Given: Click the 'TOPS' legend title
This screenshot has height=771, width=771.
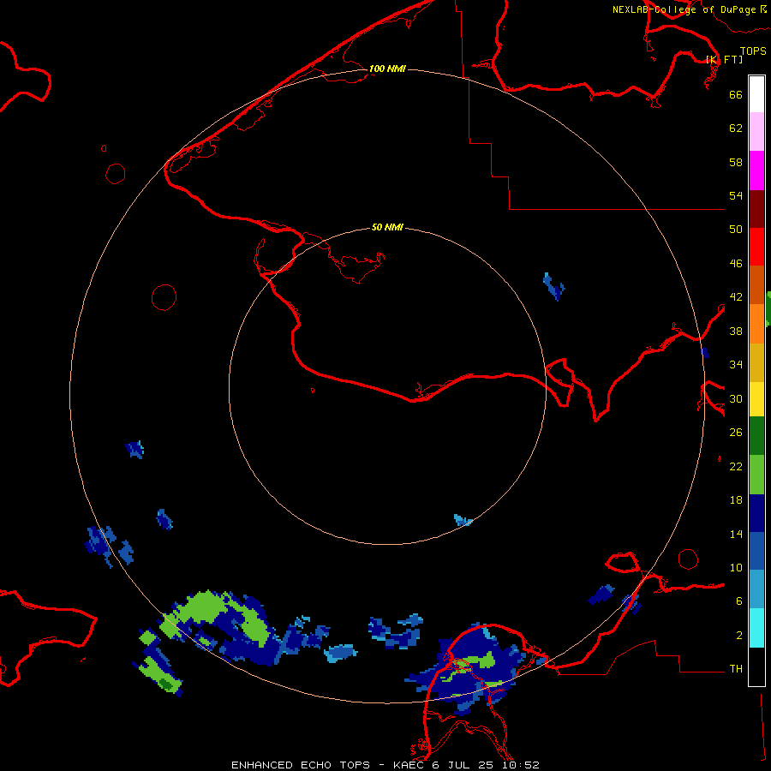Looking at the screenshot, I should (753, 51).
